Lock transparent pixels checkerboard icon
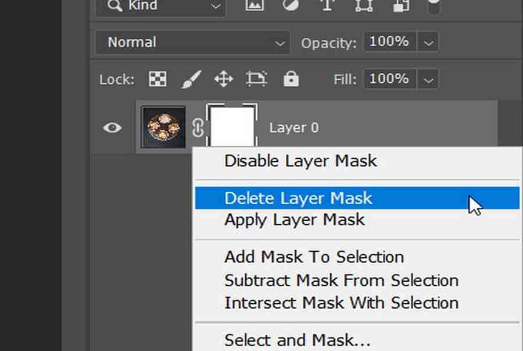Image resolution: width=523 pixels, height=351 pixels. (x=157, y=79)
